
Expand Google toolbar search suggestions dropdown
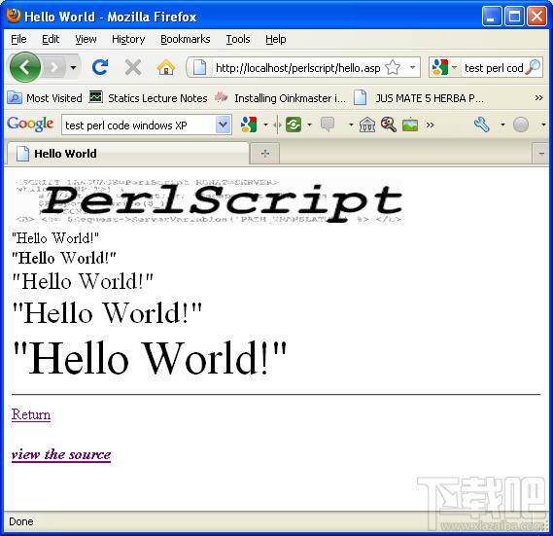coord(223,125)
